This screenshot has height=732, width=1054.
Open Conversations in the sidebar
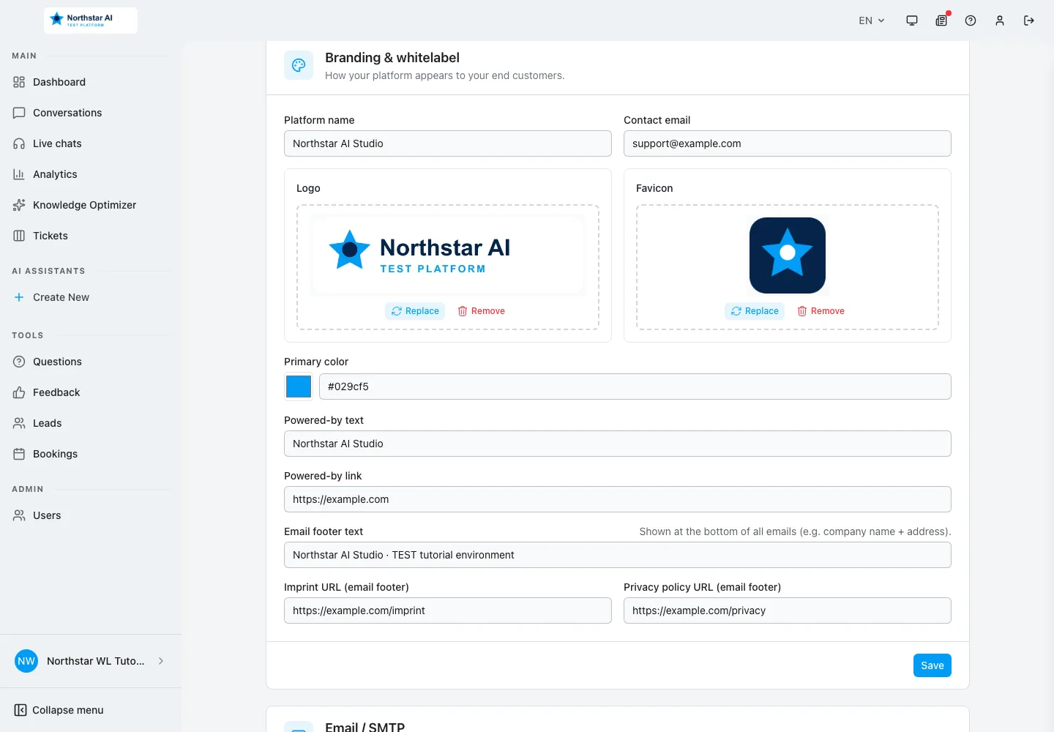91,113
